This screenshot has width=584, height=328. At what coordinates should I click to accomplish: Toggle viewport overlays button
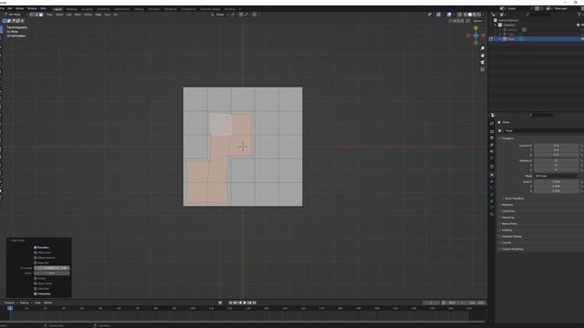coord(449,15)
